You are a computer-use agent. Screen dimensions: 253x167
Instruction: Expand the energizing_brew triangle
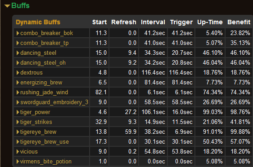click(18, 83)
